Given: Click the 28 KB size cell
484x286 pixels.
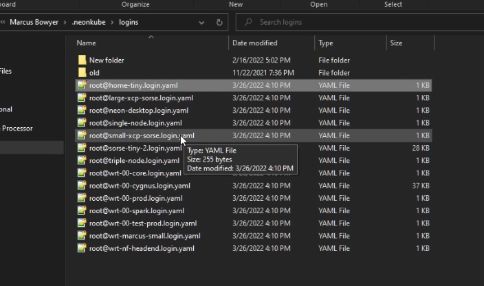Looking at the screenshot, I should [x=421, y=148].
